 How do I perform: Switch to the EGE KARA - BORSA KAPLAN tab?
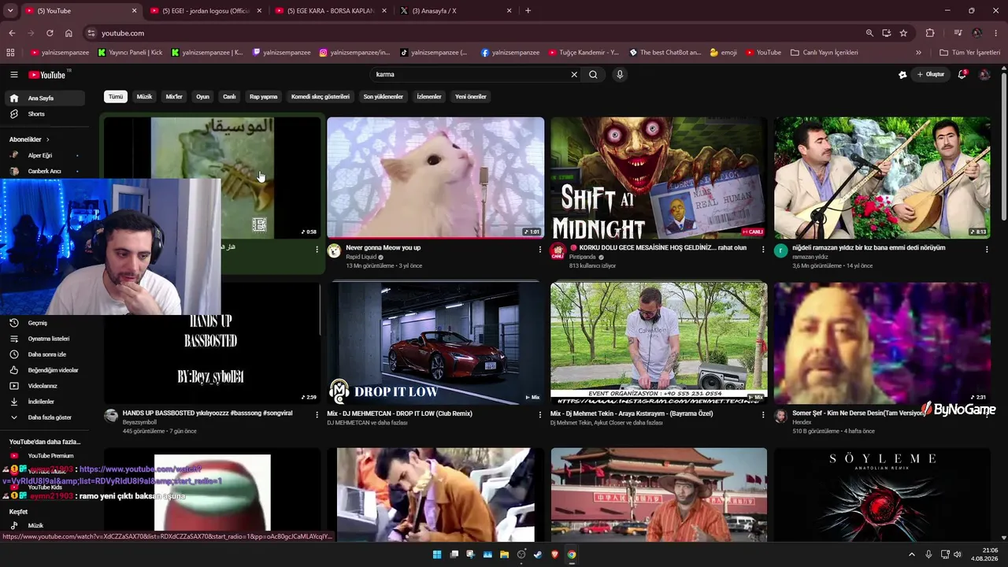(330, 11)
